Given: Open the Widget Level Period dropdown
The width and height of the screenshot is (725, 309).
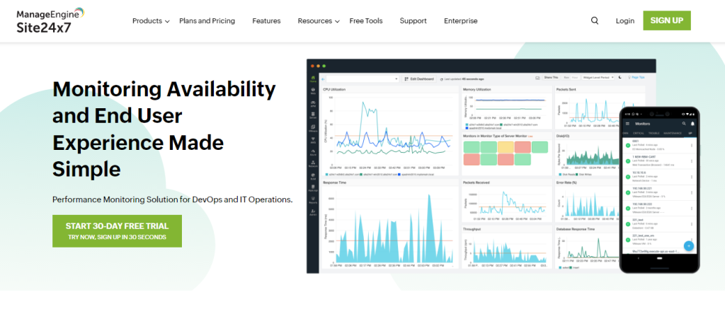Looking at the screenshot, I should click(x=598, y=78).
